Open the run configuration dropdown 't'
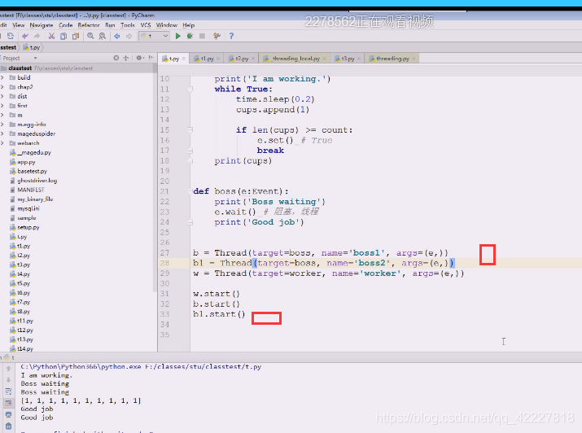 click(155, 36)
